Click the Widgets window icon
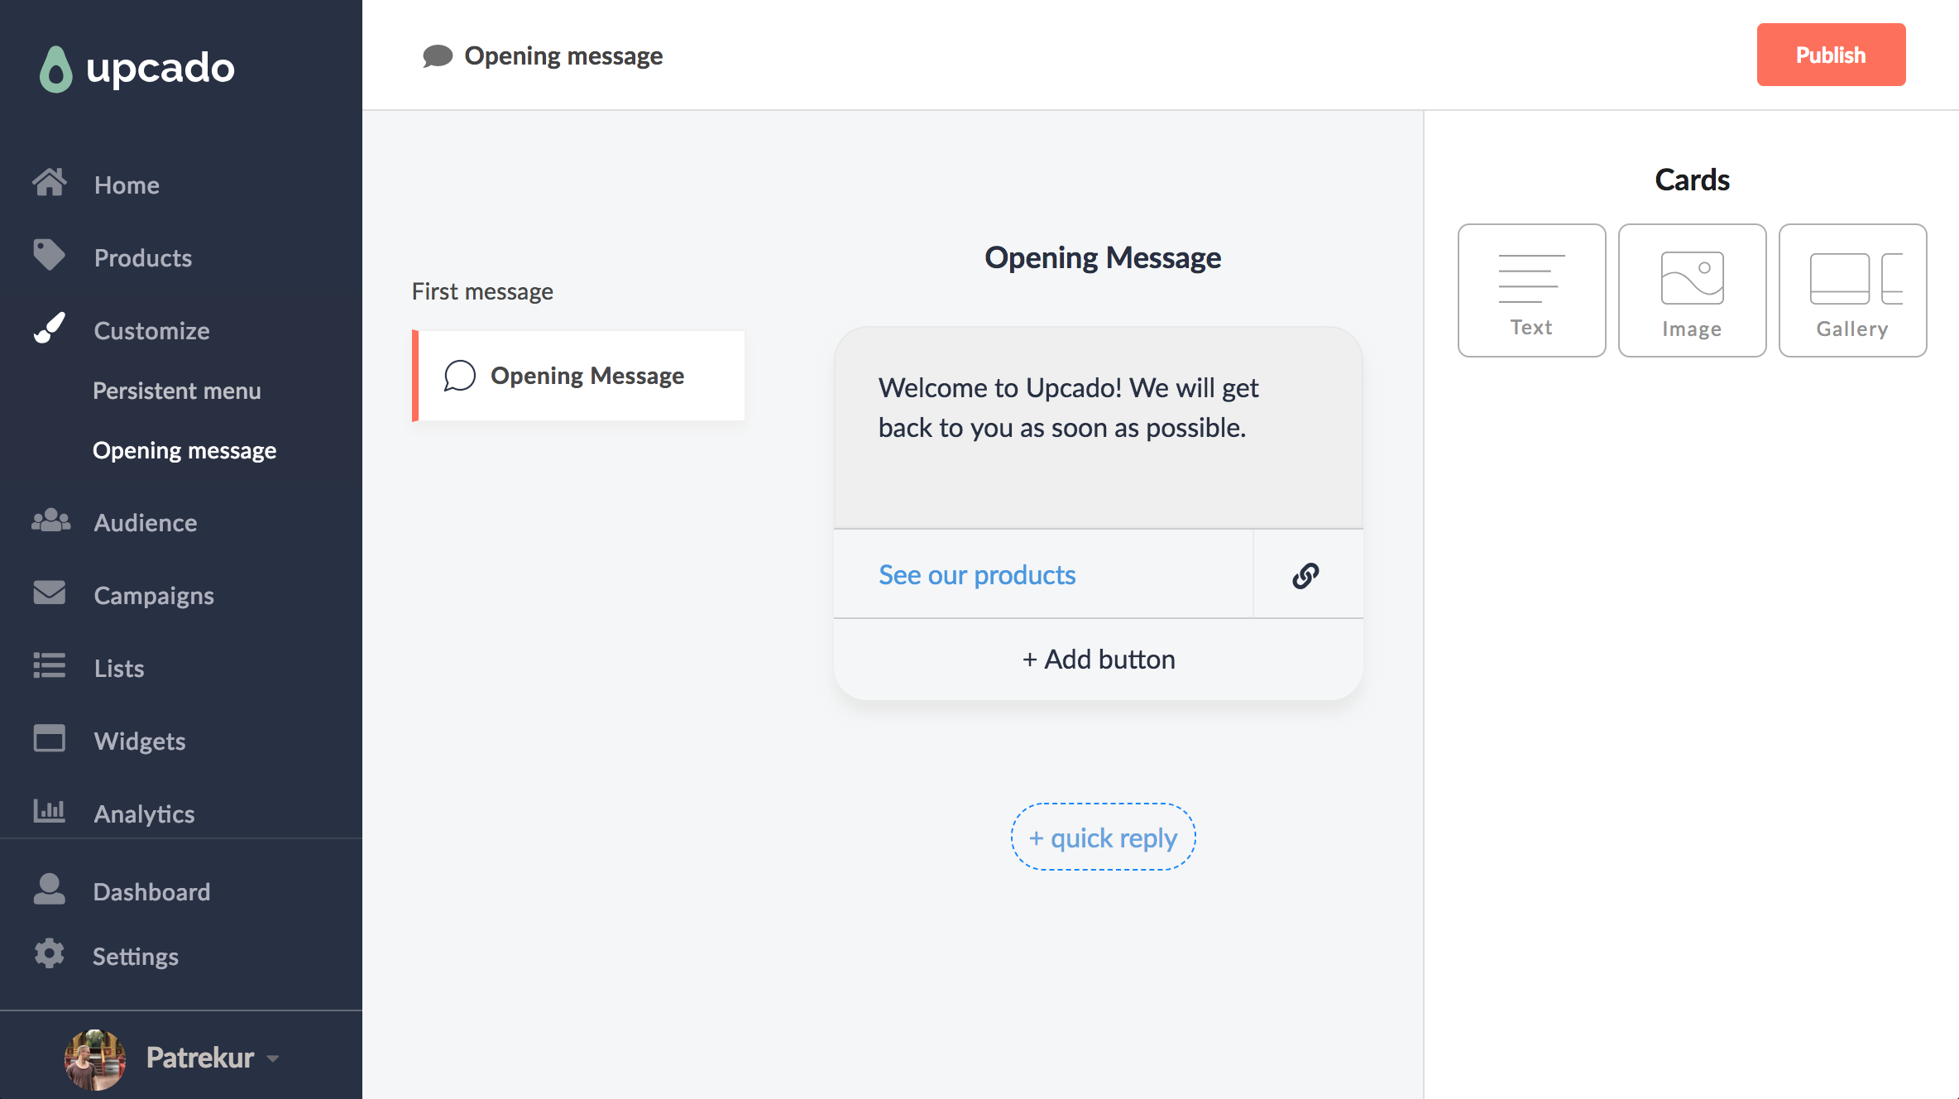 pos(50,739)
